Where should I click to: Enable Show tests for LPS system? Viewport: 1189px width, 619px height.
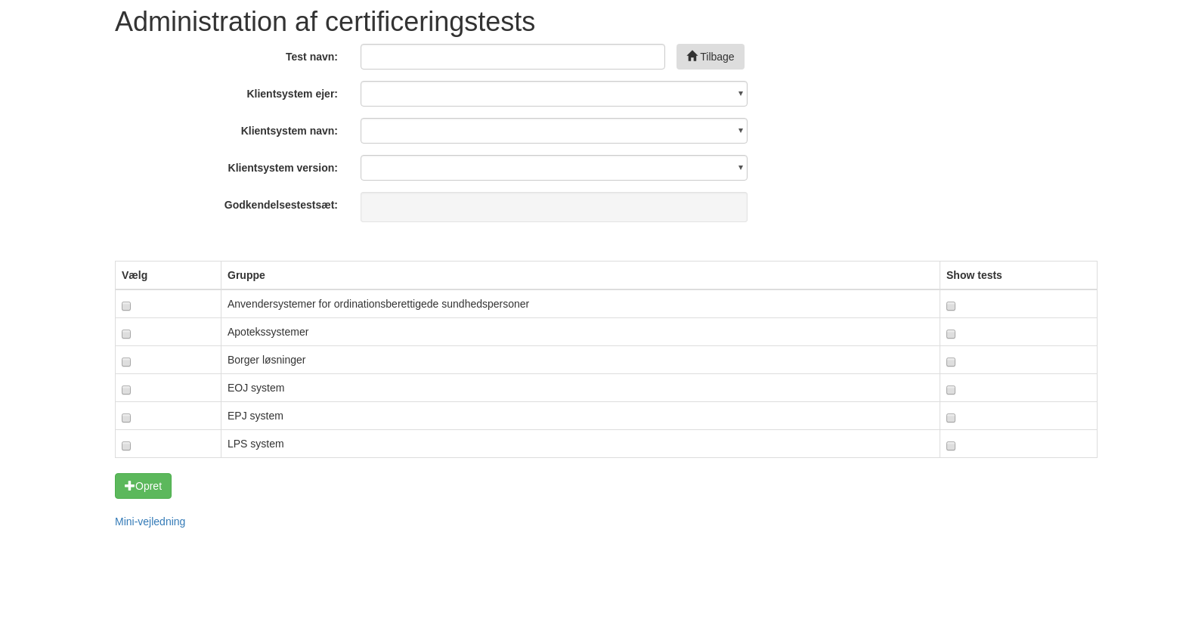951,446
